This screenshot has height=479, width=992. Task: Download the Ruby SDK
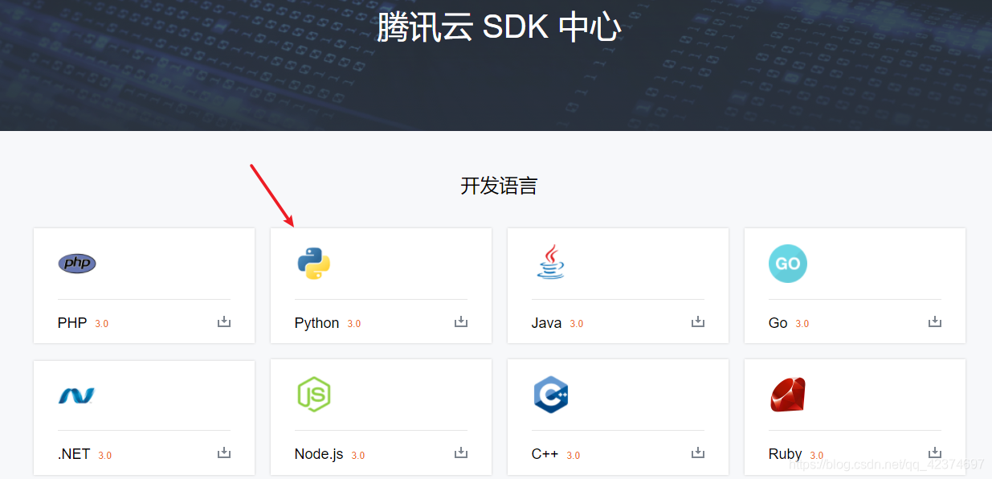(x=935, y=453)
